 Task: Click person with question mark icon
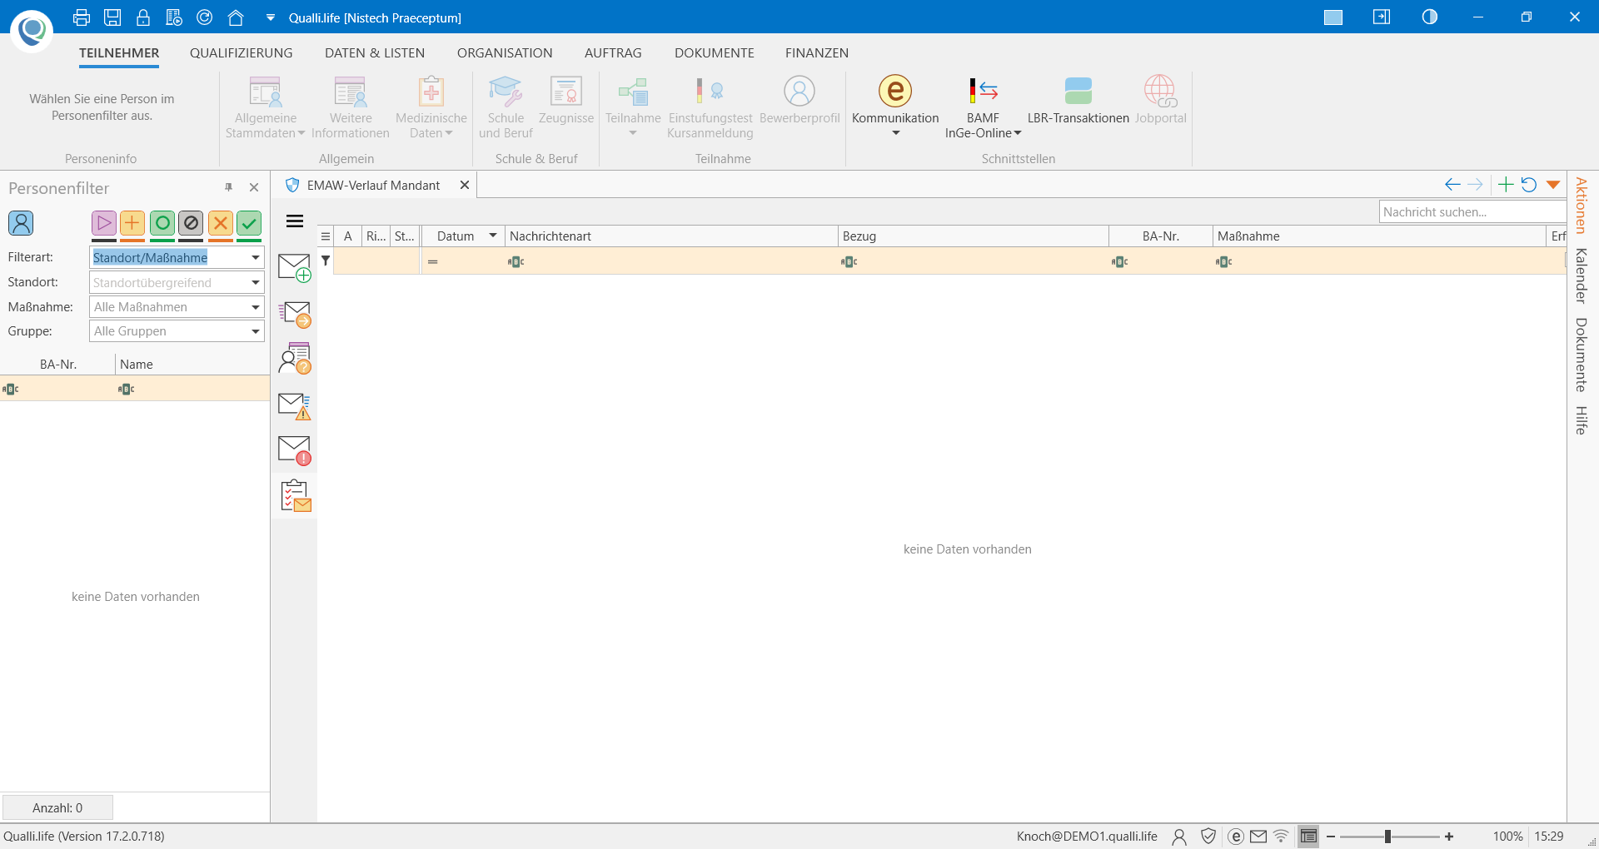pos(295,359)
